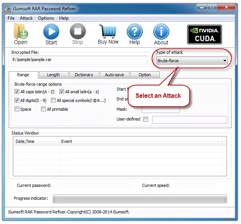Switch to the Auto-save tab

click(x=114, y=75)
